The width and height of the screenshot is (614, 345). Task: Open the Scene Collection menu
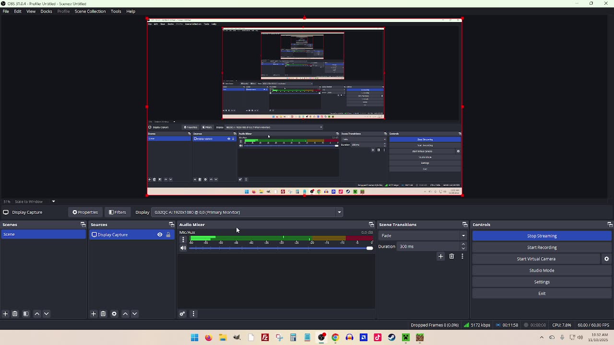click(x=90, y=11)
